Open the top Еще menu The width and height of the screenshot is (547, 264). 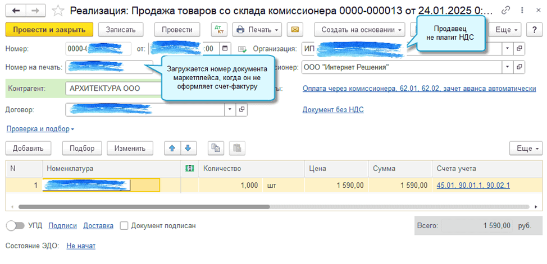[505, 30]
